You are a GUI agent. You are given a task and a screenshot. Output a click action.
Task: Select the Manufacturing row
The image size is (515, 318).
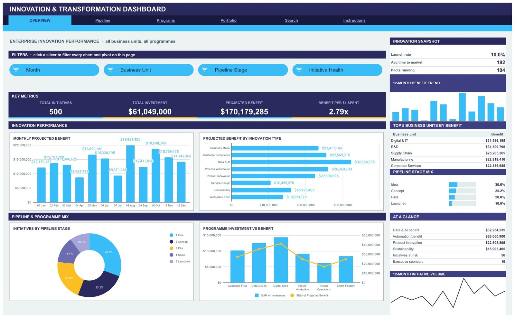coord(448,159)
